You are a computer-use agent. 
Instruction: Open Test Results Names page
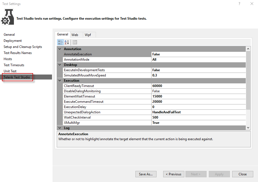pyautogui.click(x=18, y=53)
